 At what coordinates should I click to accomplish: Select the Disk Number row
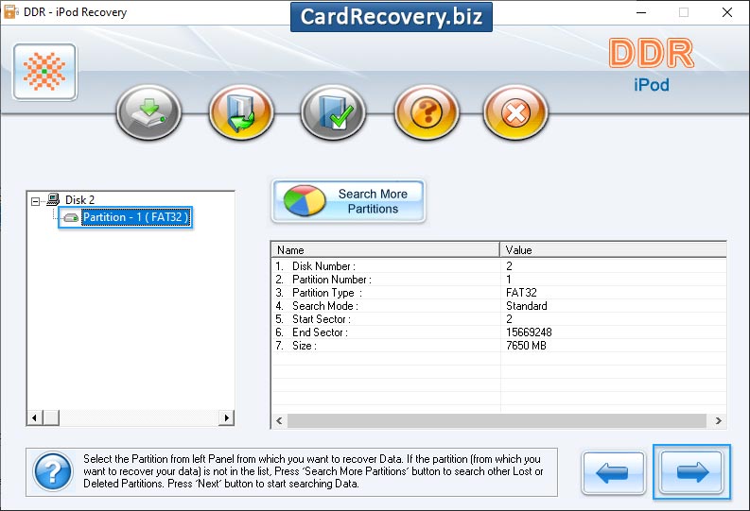[498, 266]
